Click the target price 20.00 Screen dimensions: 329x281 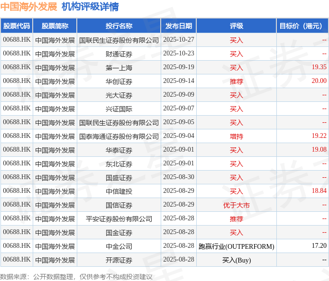319,81
